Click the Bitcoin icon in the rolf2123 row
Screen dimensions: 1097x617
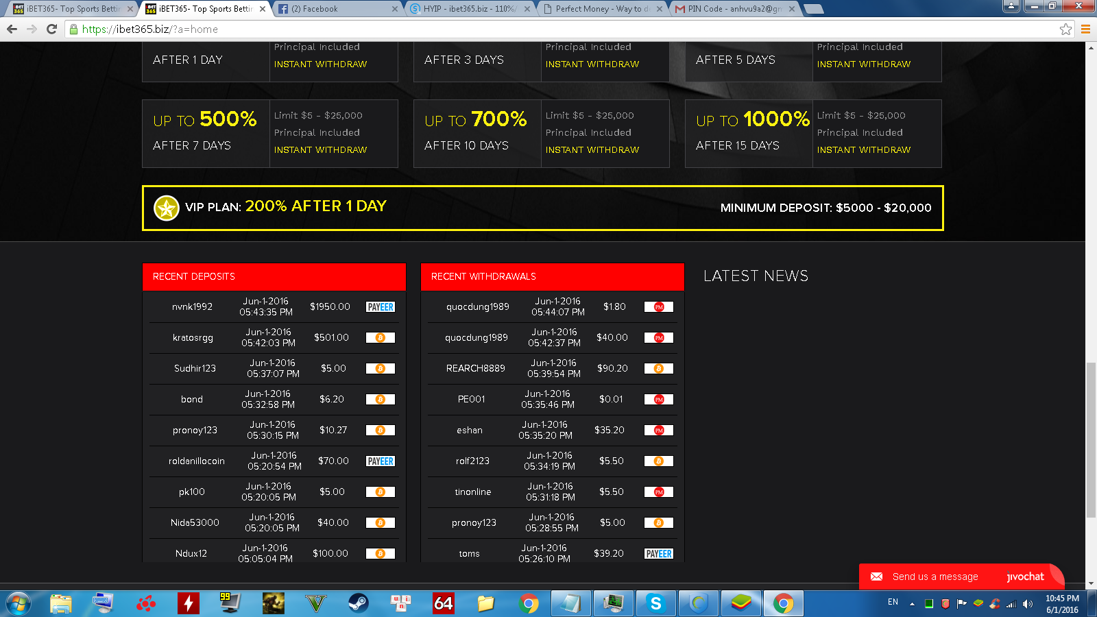[659, 461]
